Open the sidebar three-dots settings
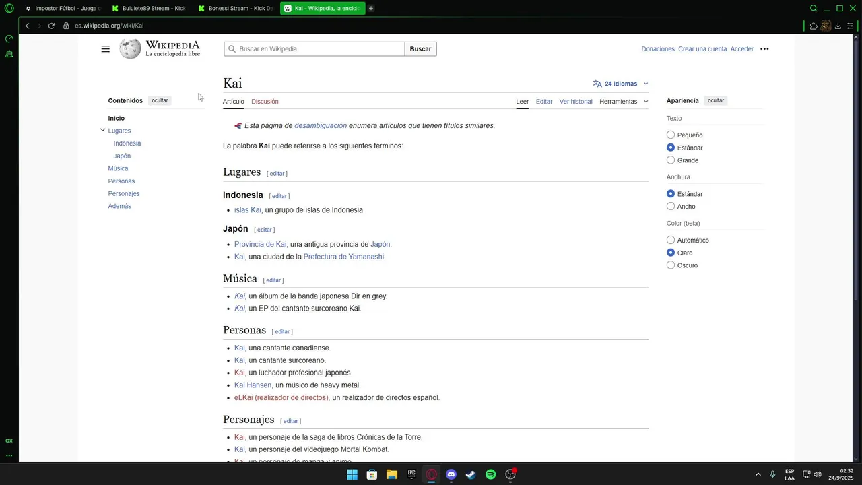The height and width of the screenshot is (485, 862). point(9,455)
